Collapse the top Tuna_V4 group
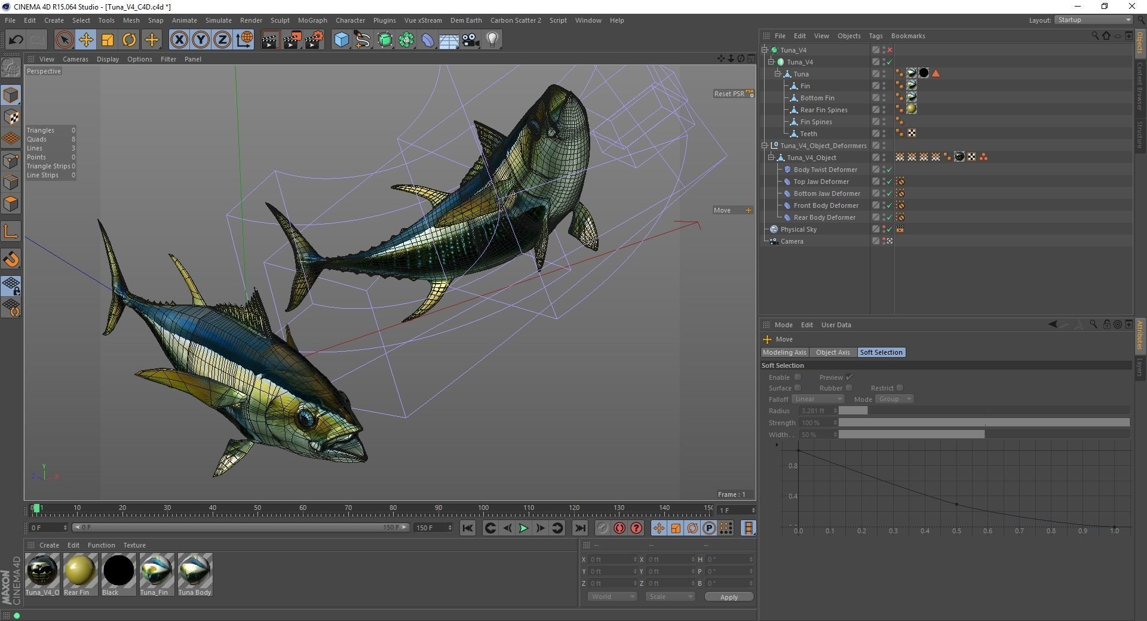The width and height of the screenshot is (1147, 621). 765,50
